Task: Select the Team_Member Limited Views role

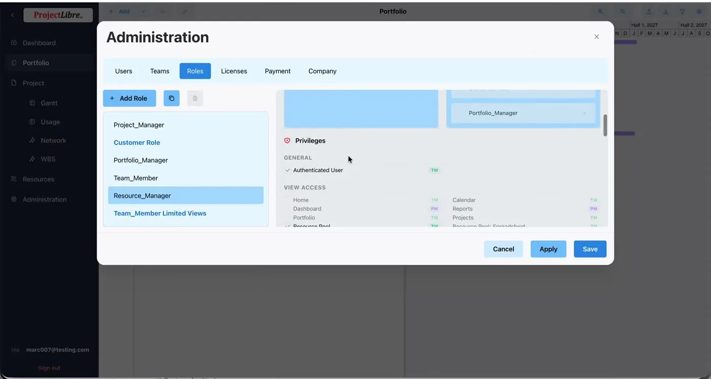Action: (x=186, y=213)
